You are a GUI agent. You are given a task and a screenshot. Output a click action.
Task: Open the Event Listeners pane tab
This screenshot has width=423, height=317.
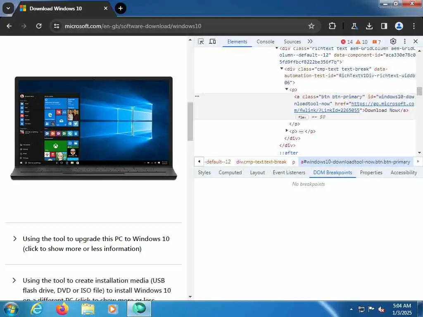tap(289, 173)
